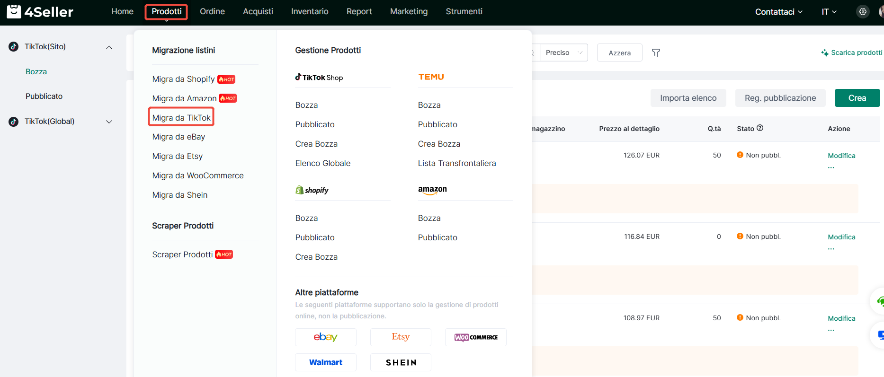
Task: Open the Marketing menu
Action: [409, 11]
